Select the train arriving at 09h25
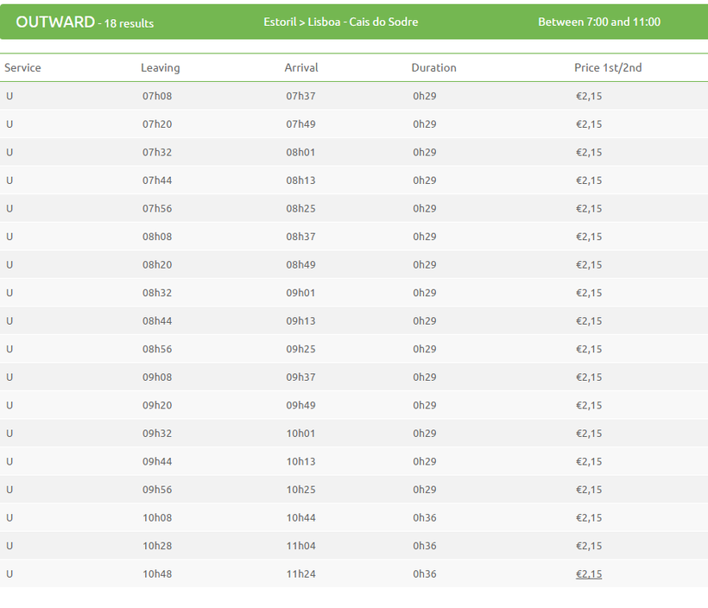Screen dimensions: 708x608 300,349
